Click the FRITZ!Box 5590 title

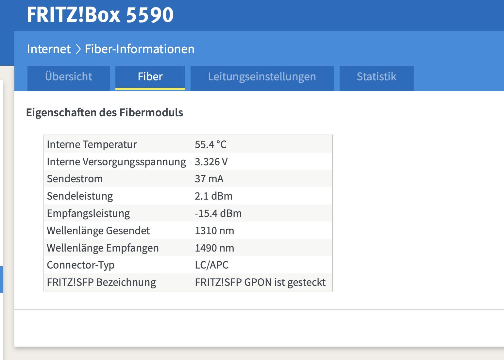(x=100, y=15)
